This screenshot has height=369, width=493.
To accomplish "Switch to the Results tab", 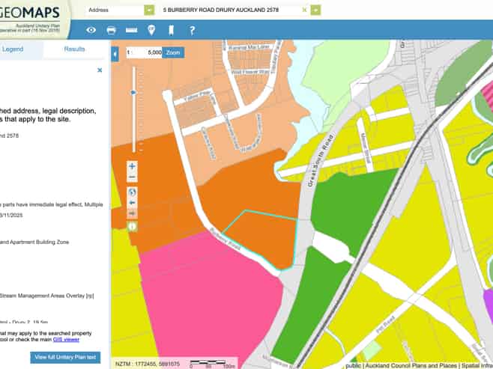I will (x=74, y=49).
